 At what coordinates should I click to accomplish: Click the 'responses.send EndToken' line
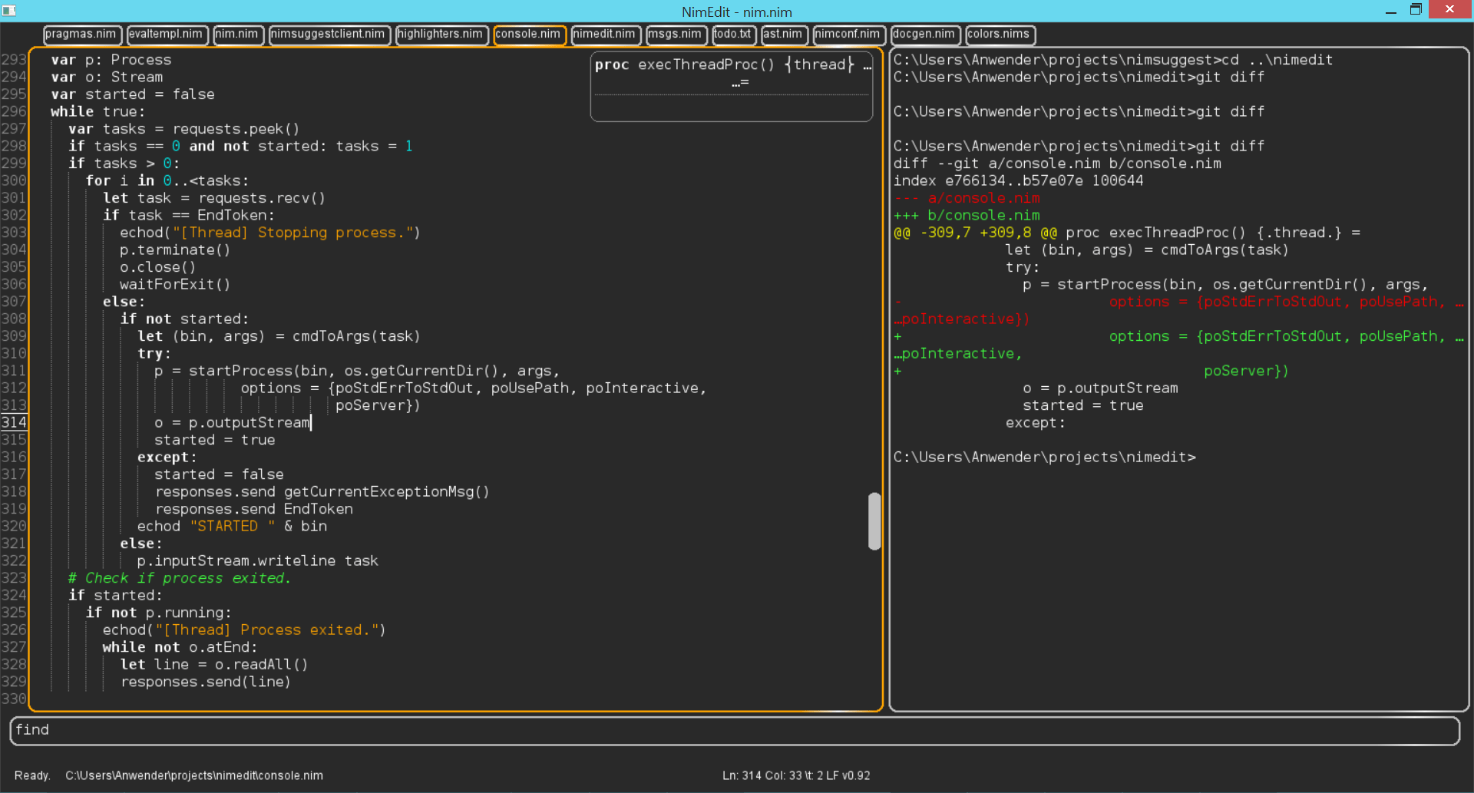(254, 509)
